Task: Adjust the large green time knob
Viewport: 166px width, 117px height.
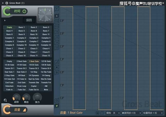Action: point(7,11)
